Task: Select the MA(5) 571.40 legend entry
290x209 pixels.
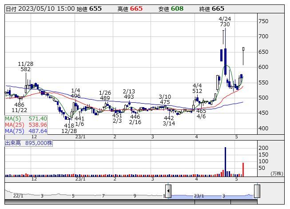Action: click(26, 119)
